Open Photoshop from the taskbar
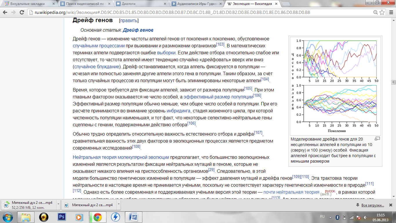The width and height of the screenshot is (396, 223). [x=61, y=217]
